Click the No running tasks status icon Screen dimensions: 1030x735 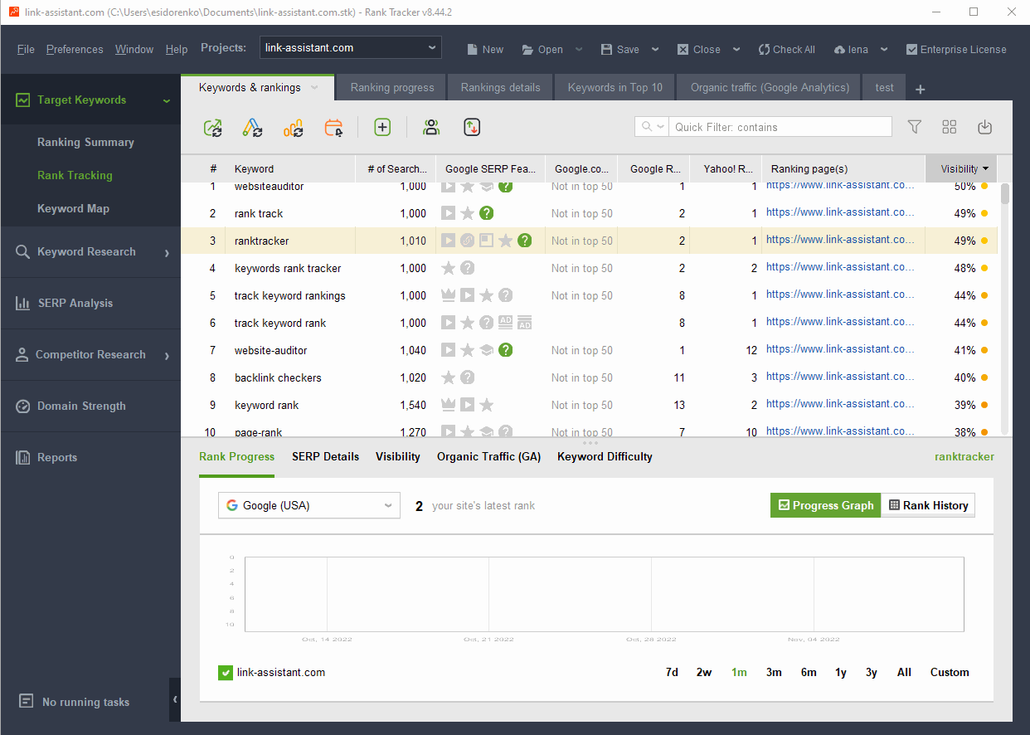[27, 702]
